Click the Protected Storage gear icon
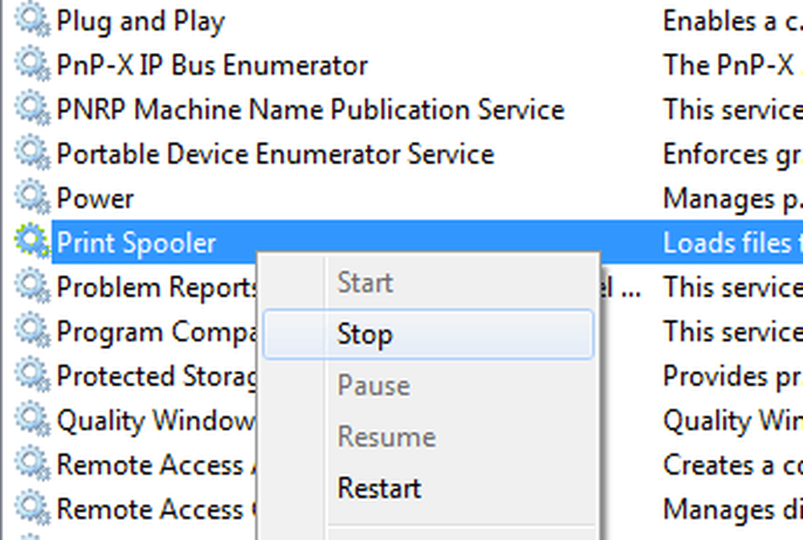Viewport: 803px width, 540px height. (33, 376)
